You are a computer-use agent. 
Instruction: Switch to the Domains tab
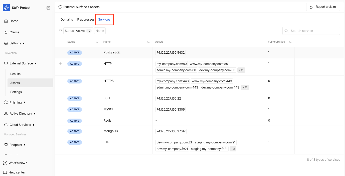tap(67, 20)
